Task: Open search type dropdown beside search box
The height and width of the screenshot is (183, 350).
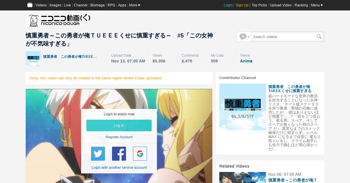Action: (x=244, y=37)
